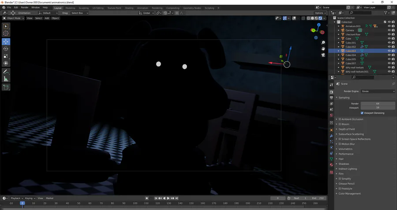The image size is (397, 210).
Task: Open the timeline Playback menu
Action: tap(17, 199)
